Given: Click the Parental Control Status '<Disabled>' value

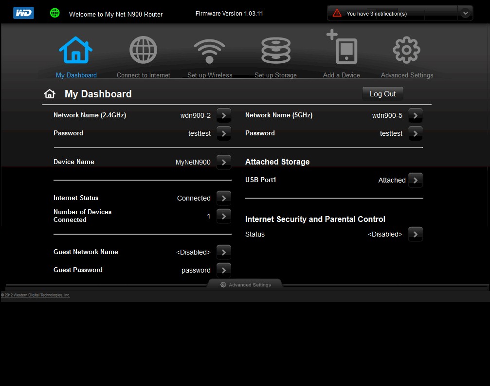Looking at the screenshot, I should pos(385,235).
